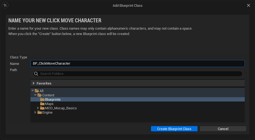Screen dimensions: 255x140
Task: Select the MCO_Mocap_Basics folder label
Action: point(61,108)
